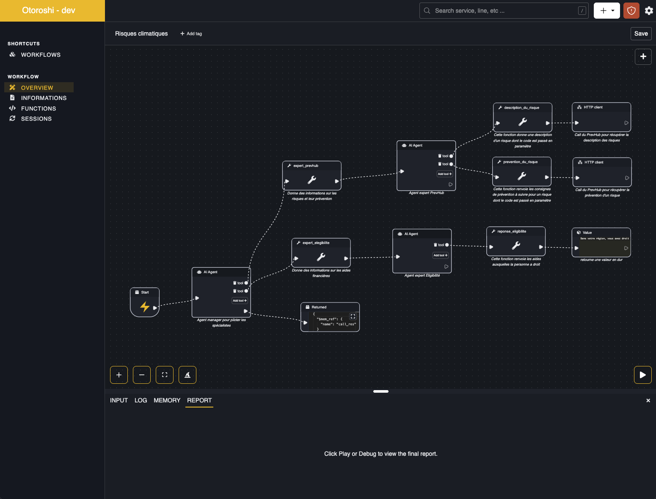Screen dimensions: 656x499
Task: Open the white plus dropdown in the header
Action: 607,11
